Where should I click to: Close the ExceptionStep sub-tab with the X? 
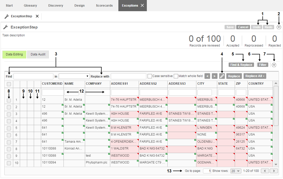coord(37,16)
